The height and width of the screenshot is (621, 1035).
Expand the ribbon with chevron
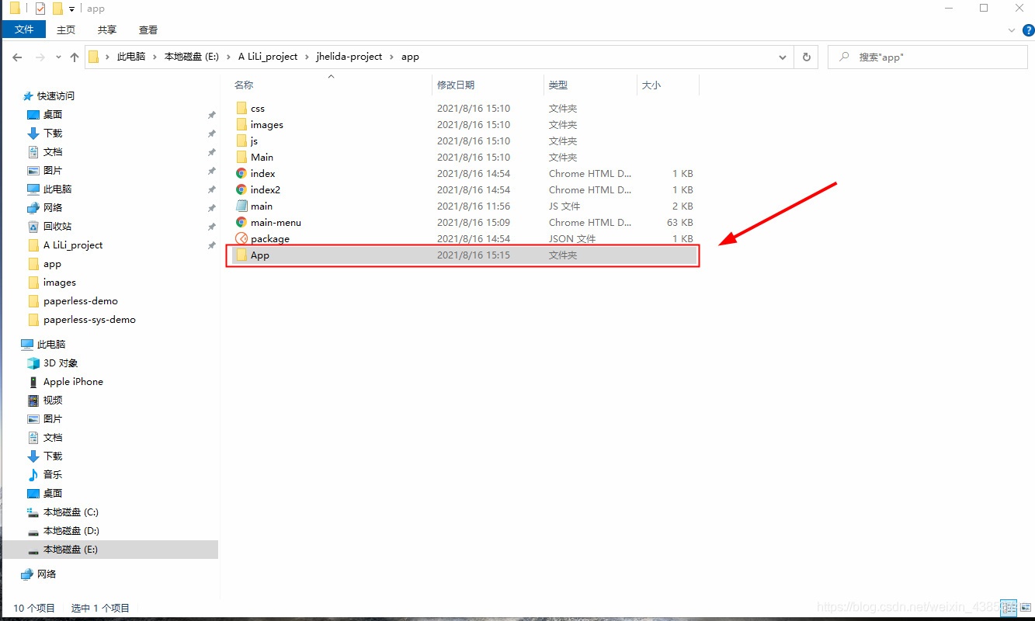pyautogui.click(x=1012, y=30)
